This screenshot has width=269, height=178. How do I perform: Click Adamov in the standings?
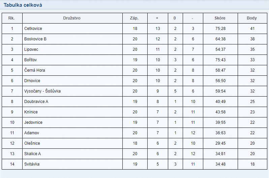pyautogui.click(x=32, y=133)
